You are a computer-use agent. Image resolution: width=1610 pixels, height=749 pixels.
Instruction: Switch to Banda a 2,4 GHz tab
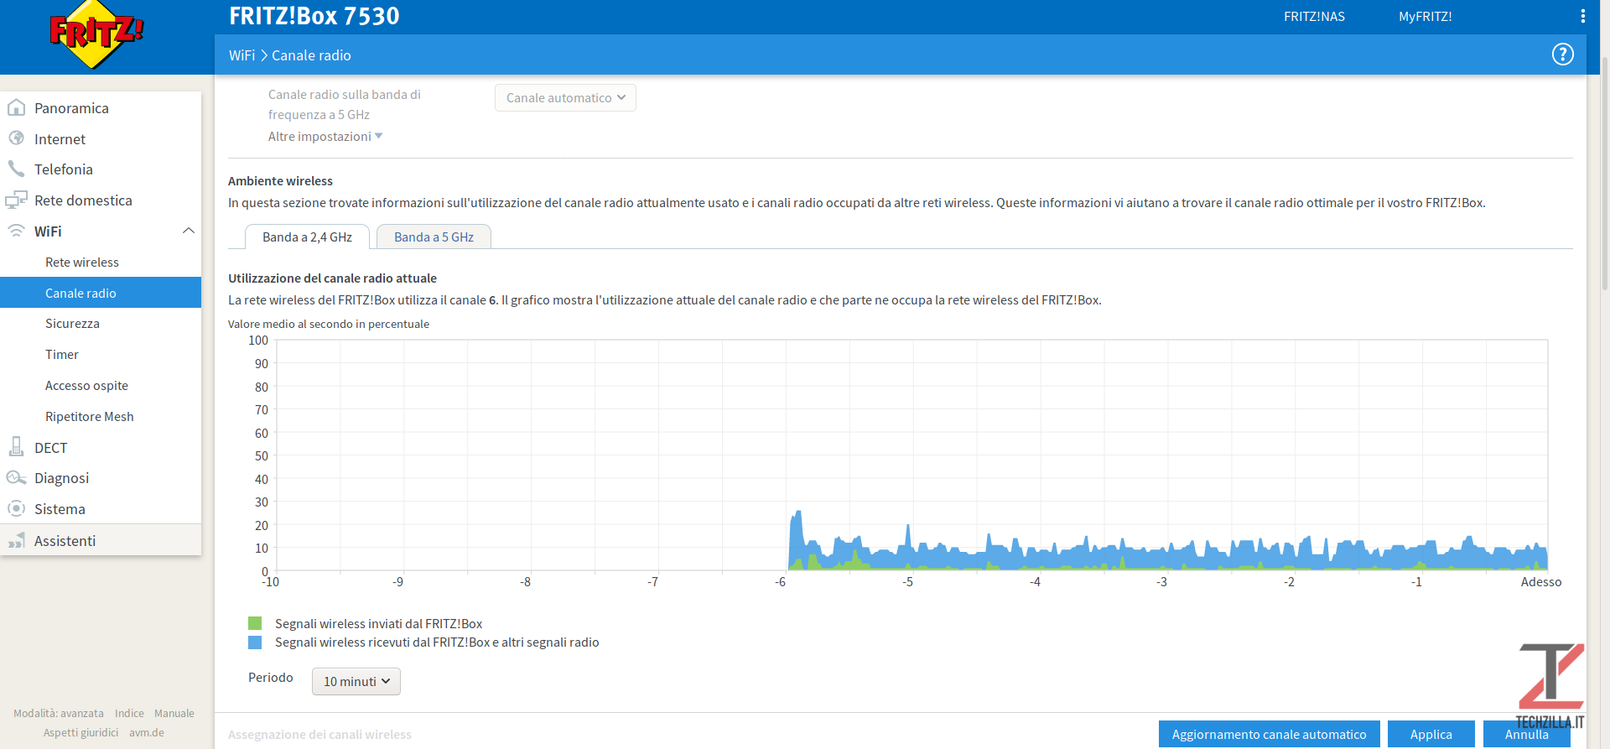[307, 237]
